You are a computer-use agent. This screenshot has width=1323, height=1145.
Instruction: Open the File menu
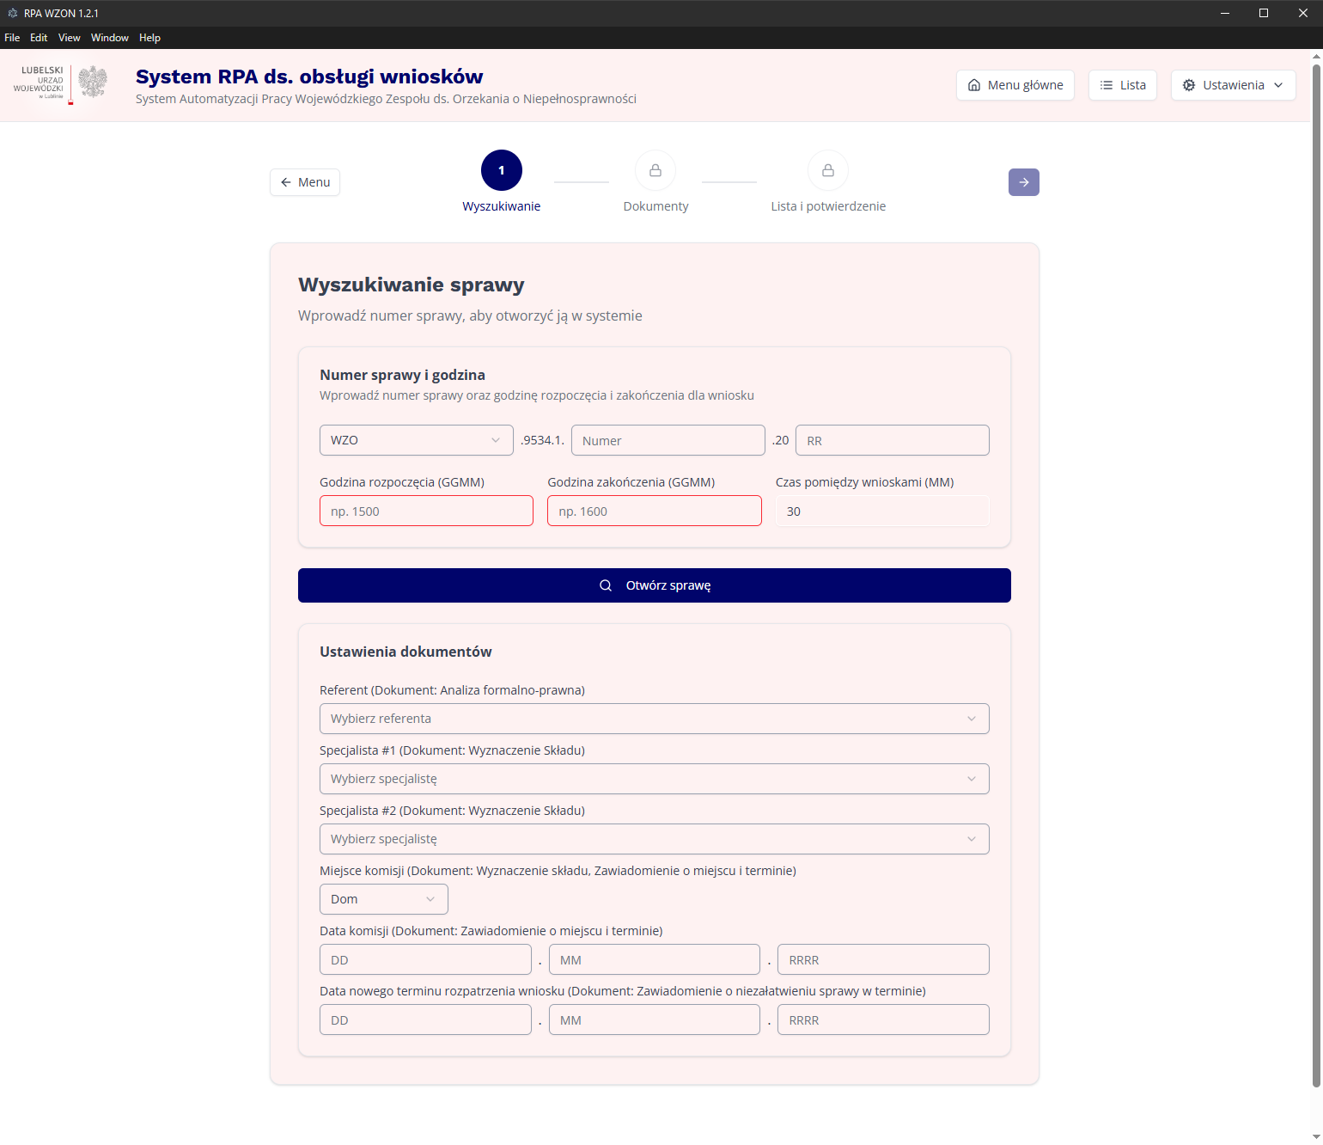coord(12,37)
